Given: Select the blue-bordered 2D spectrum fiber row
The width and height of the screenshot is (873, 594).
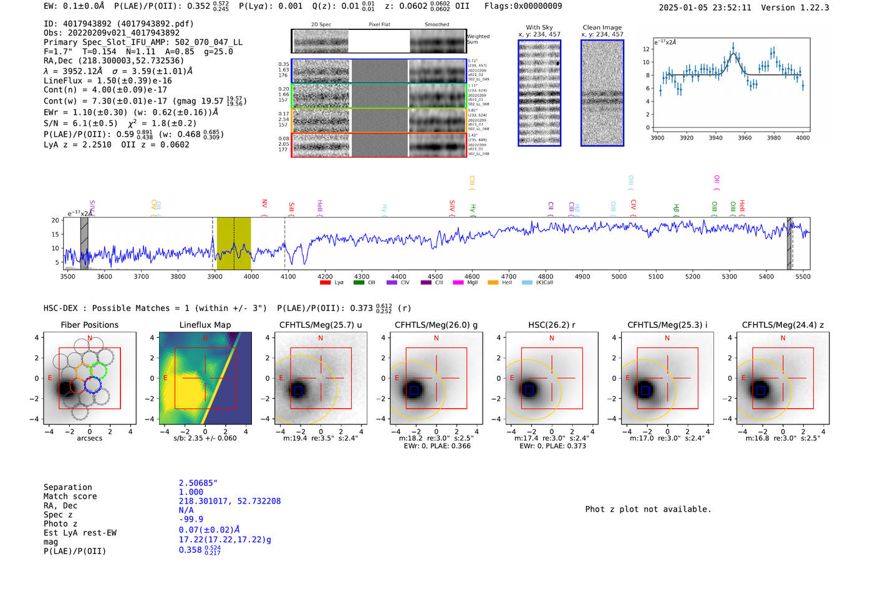Looking at the screenshot, I should click(379, 71).
